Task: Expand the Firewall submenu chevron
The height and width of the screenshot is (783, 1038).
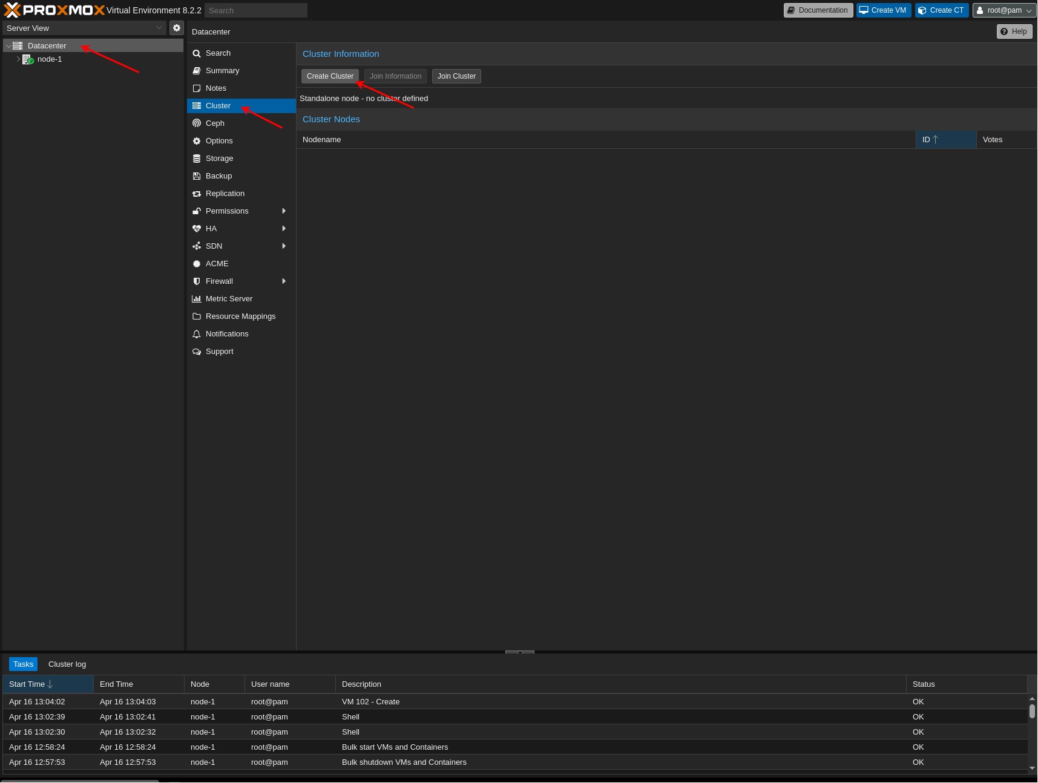Action: pos(284,281)
